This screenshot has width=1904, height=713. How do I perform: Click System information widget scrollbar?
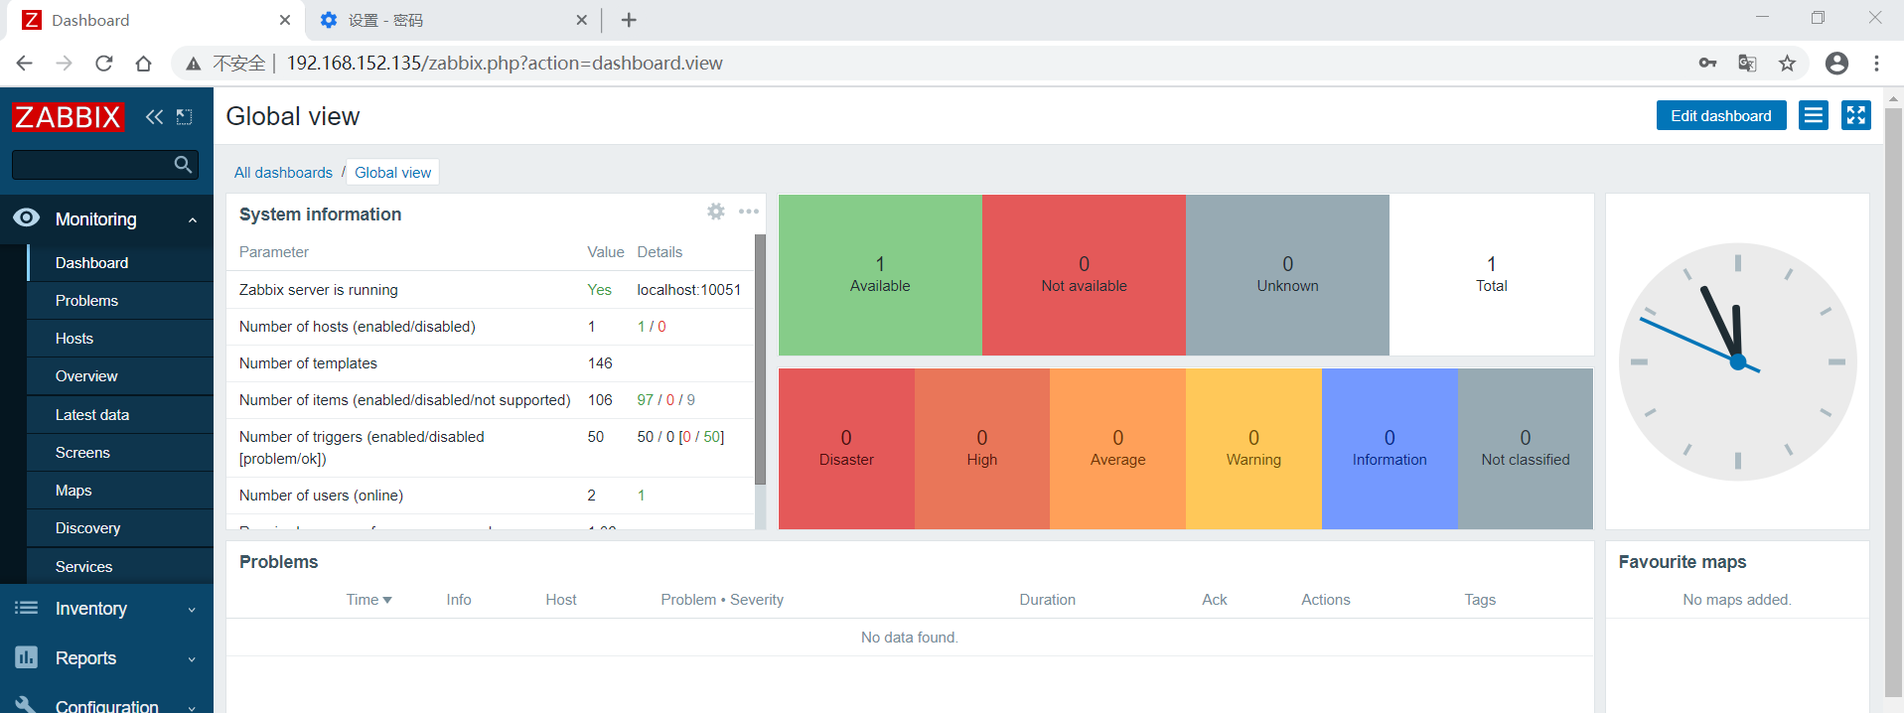pos(761,359)
